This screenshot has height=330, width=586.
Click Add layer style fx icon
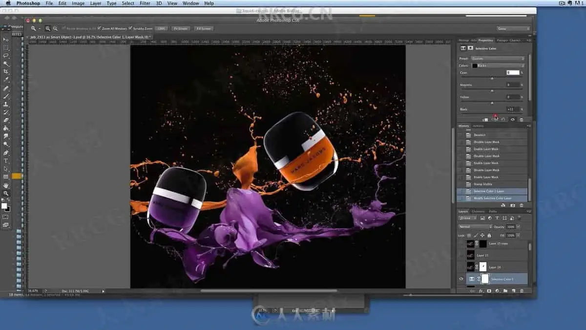[481, 291]
